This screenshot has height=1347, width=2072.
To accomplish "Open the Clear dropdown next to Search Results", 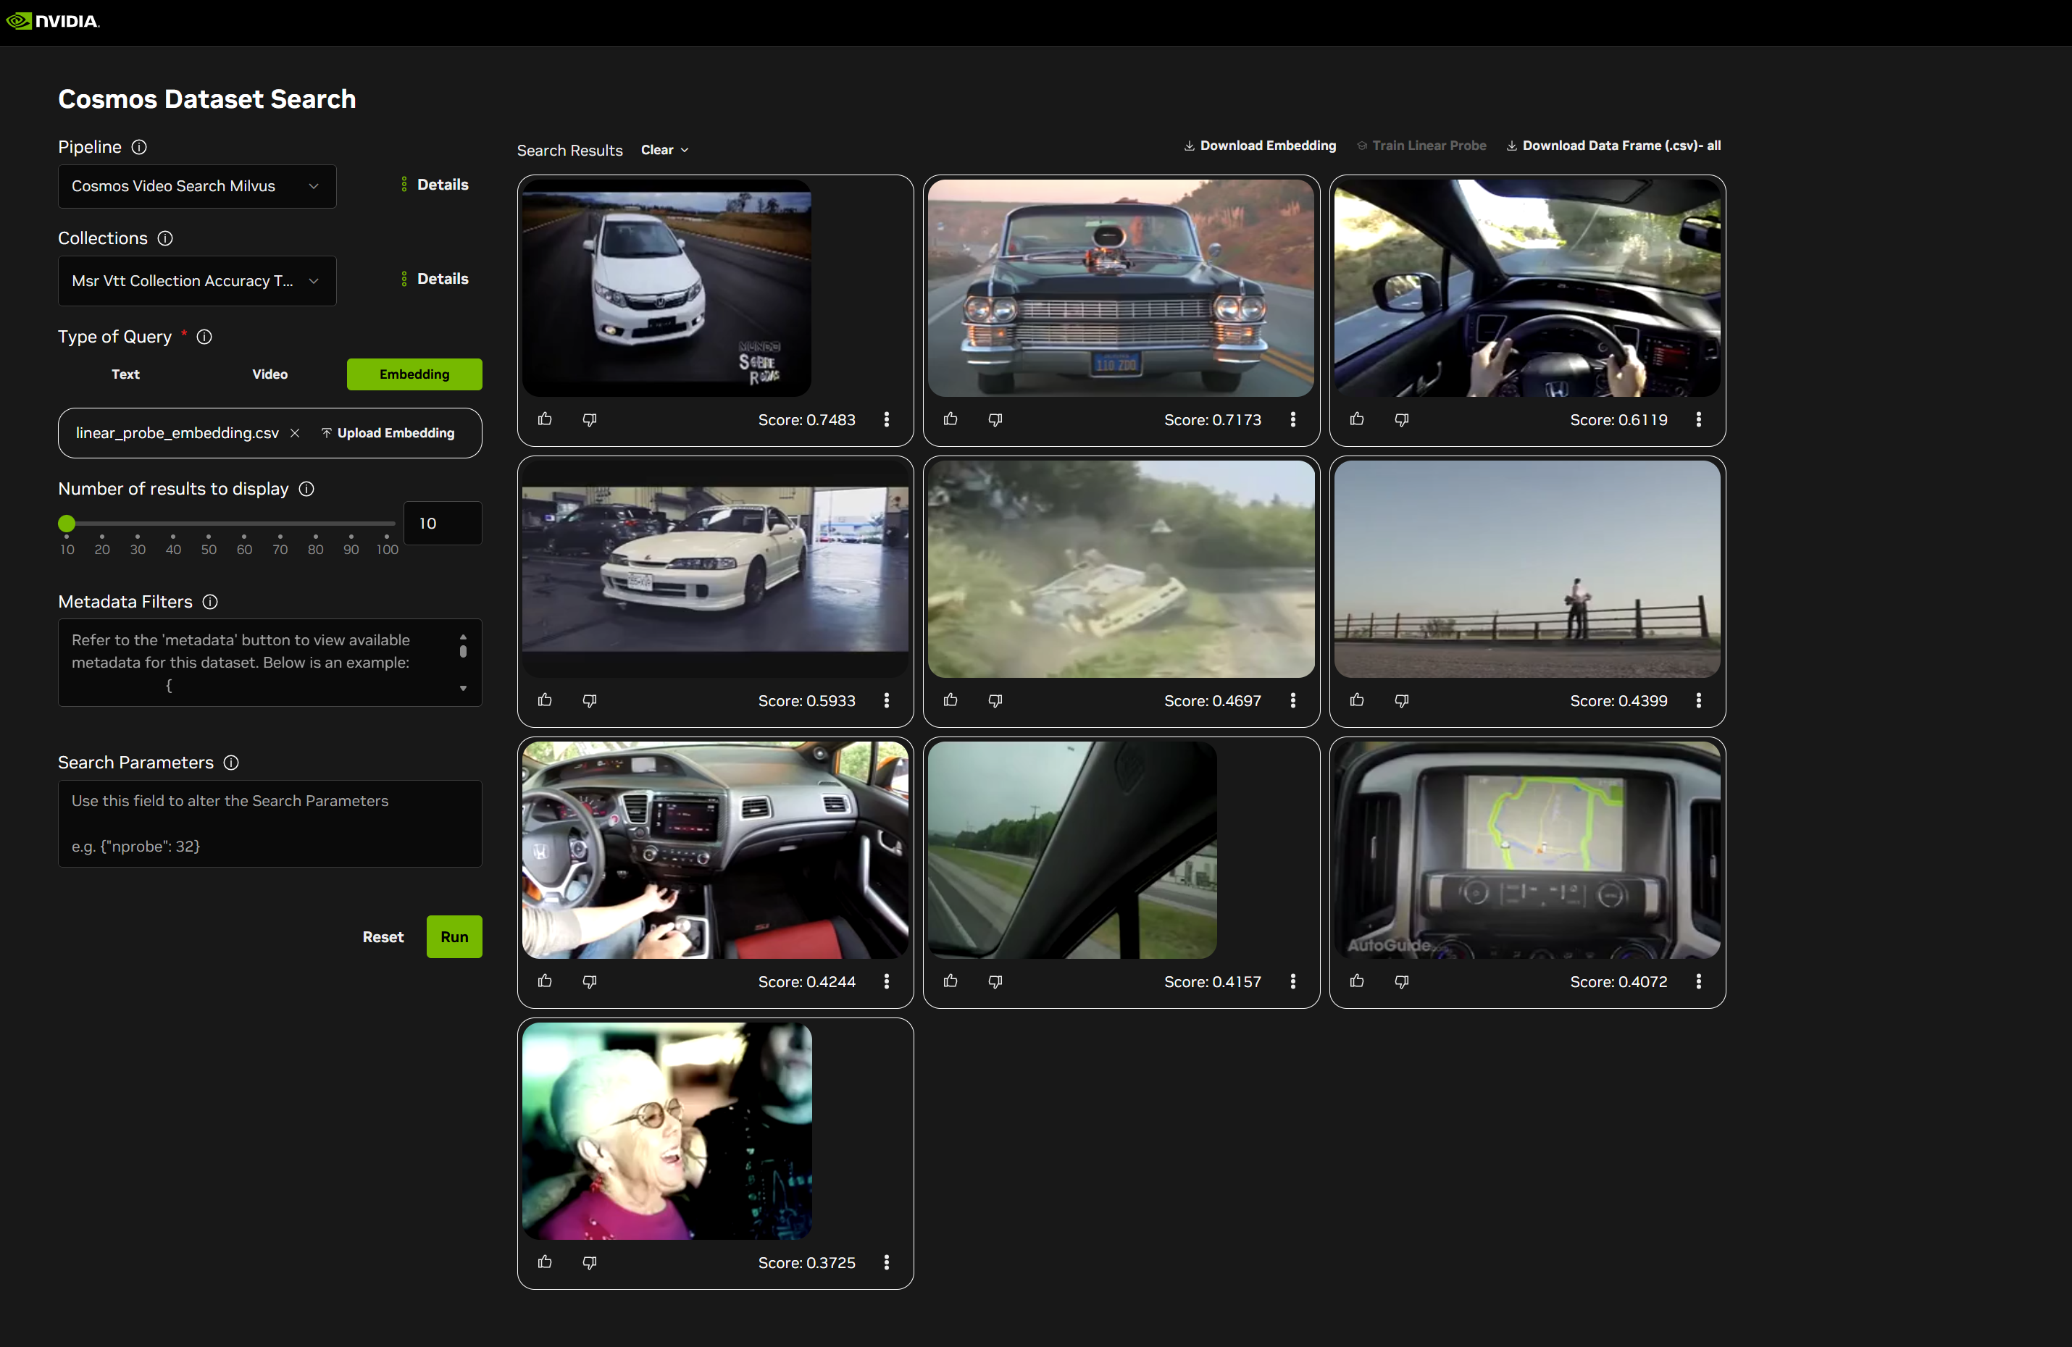I will coord(665,151).
